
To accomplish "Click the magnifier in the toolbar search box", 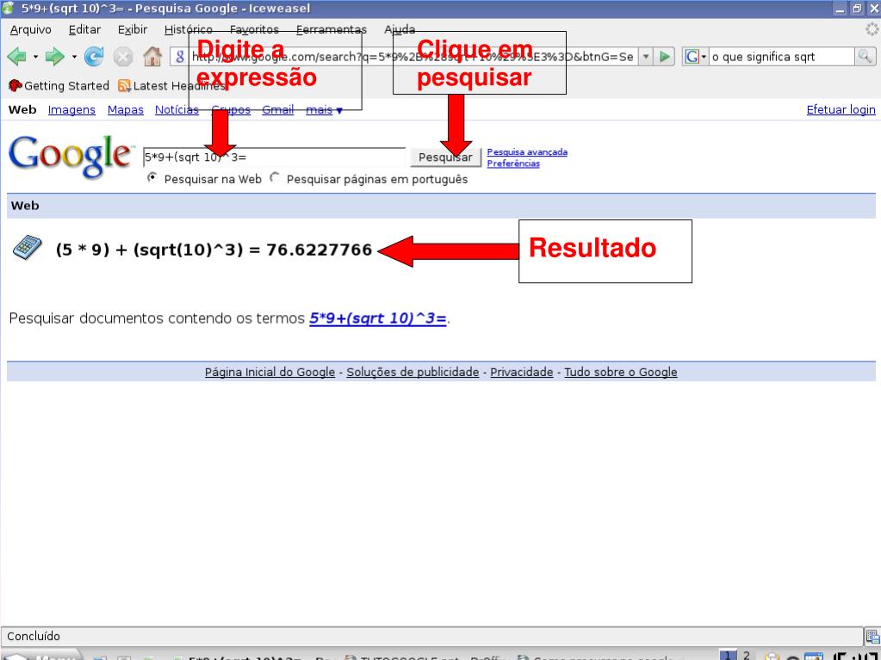I will pos(864,57).
